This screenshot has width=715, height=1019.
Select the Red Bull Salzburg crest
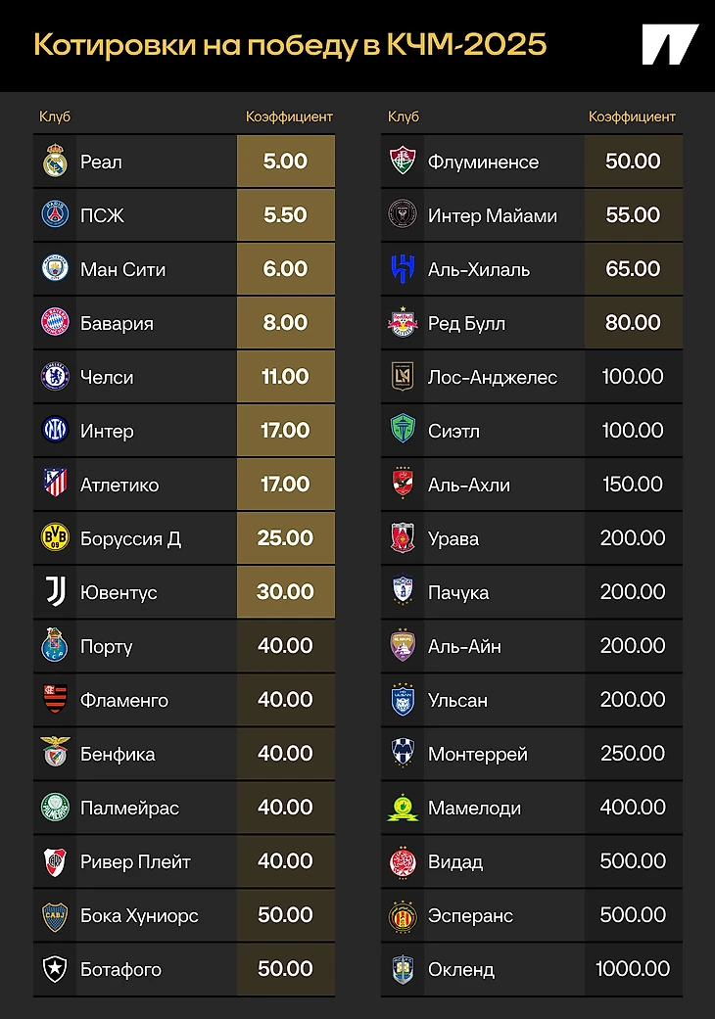[403, 322]
